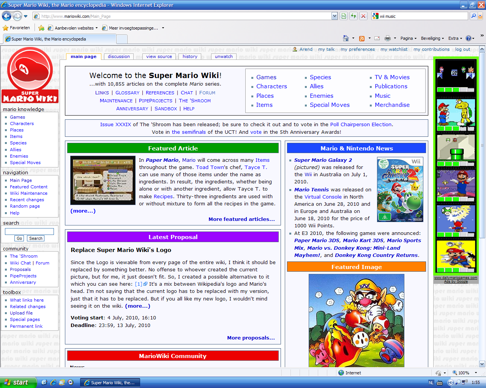This screenshot has height=388, width=486.
Task: Click the Compatibility View icon
Action: (344, 16)
